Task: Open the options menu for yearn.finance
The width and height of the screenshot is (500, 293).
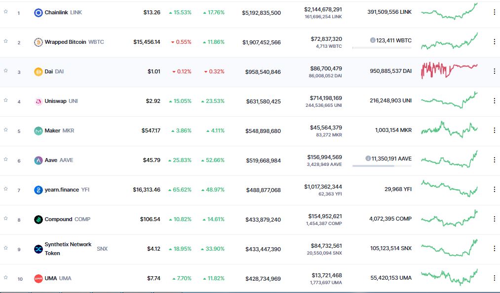Action: tap(494, 189)
